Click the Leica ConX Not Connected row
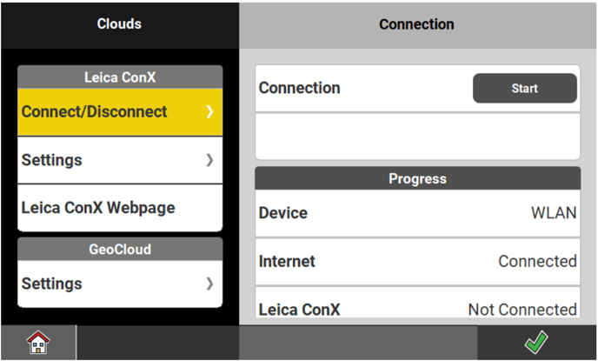 pos(417,308)
